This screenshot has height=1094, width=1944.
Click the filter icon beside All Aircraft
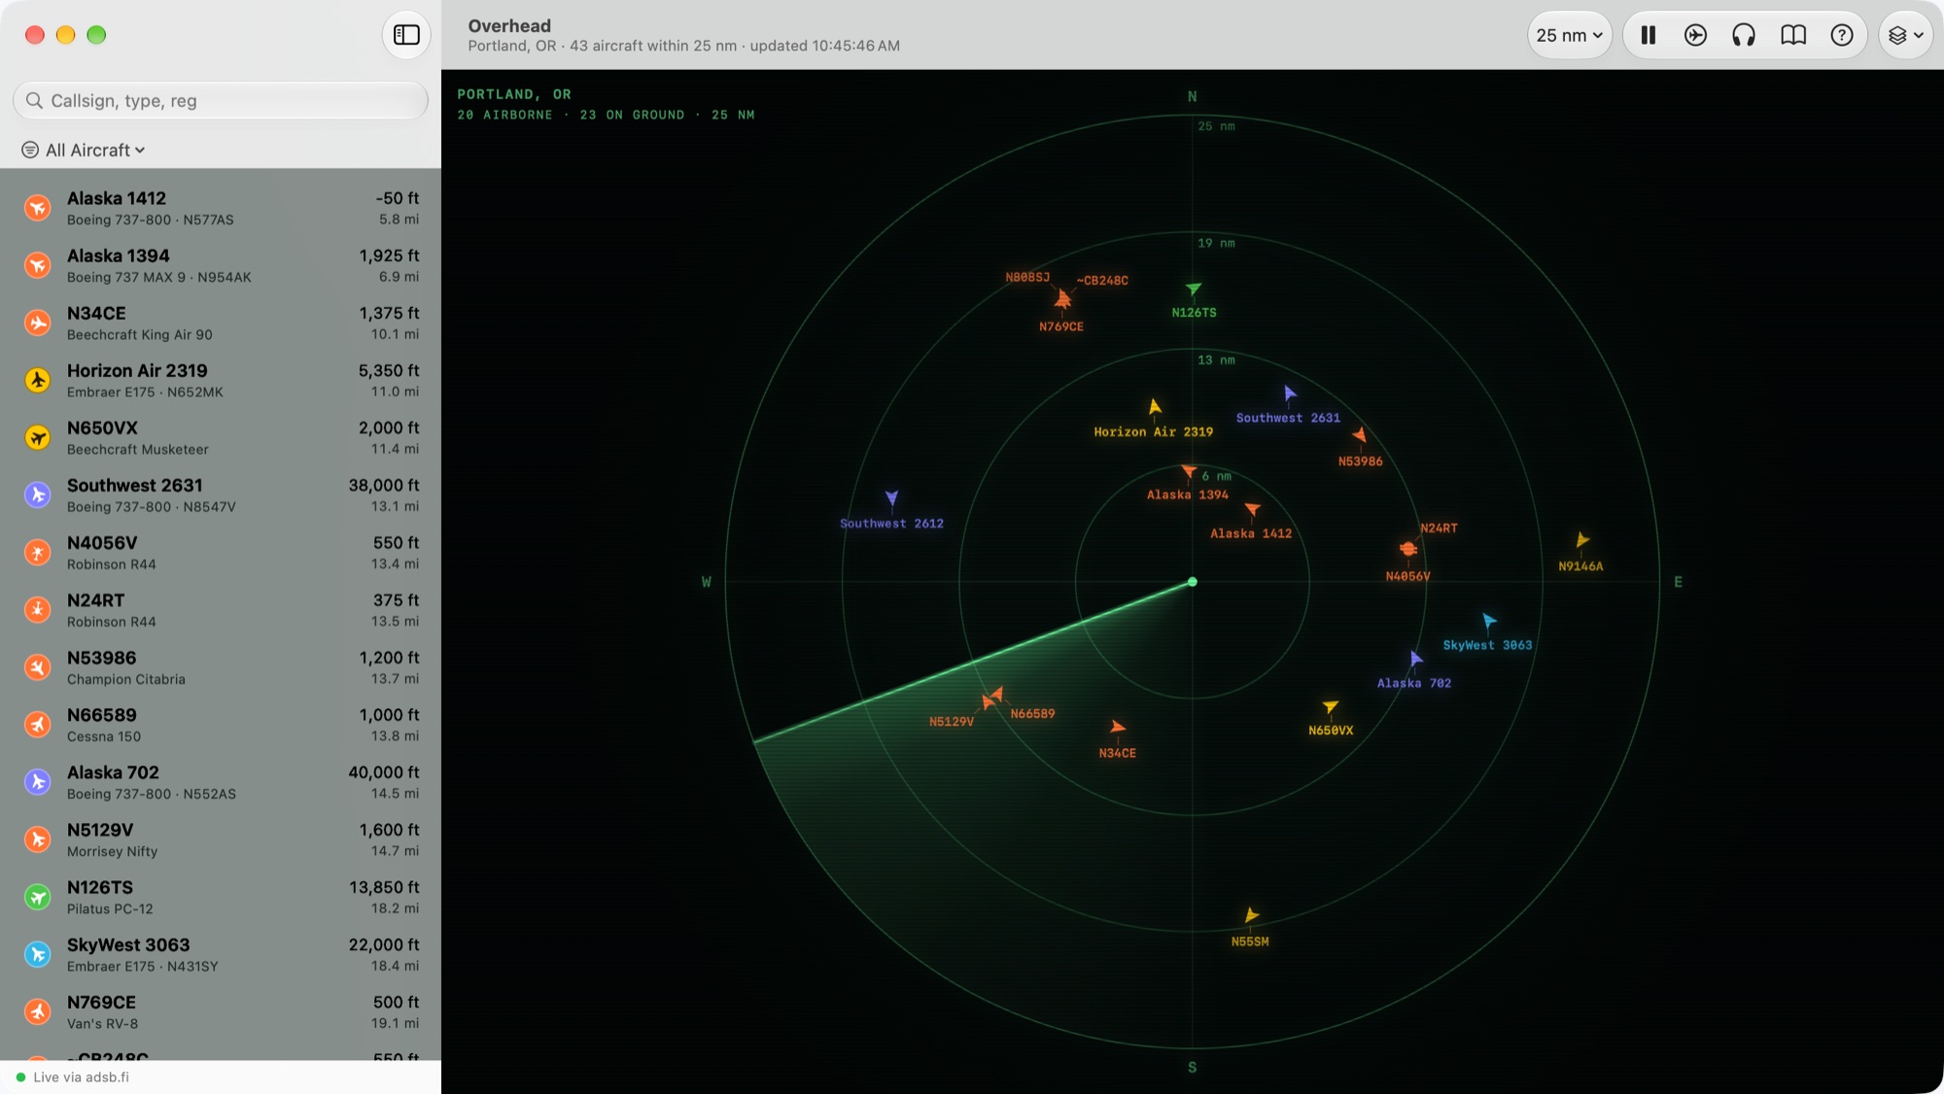point(30,150)
